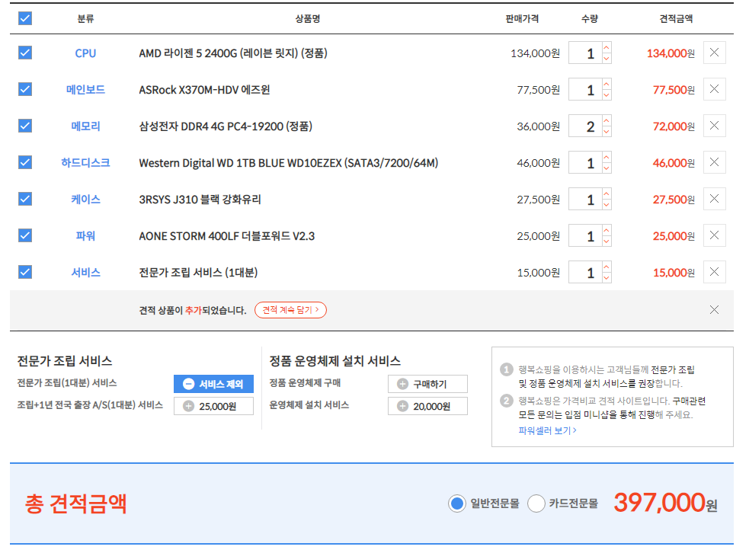
Task: Click the 메모리 quantity field showing 2
Action: coord(585,126)
